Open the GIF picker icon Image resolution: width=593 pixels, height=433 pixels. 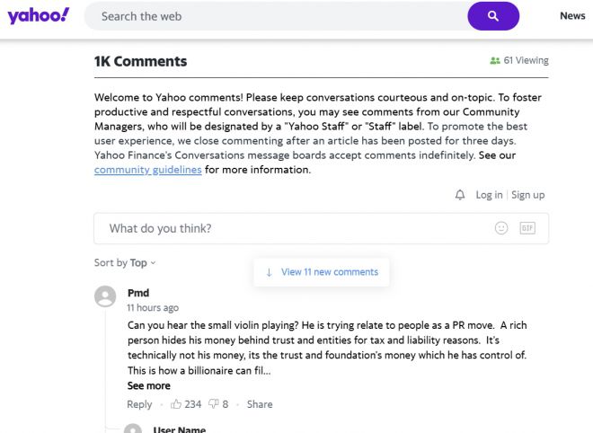(527, 228)
